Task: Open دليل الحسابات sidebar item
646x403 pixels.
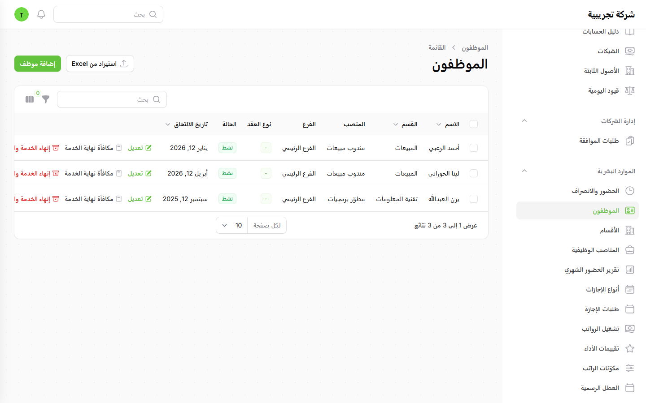Action: (x=577, y=31)
